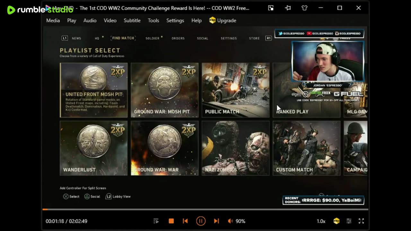Click the PRO badge in bottom bar
This screenshot has height=231, width=411.
(337, 221)
